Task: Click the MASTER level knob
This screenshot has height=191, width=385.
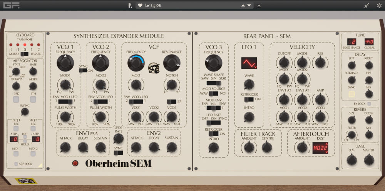Action: pyautogui.click(x=369, y=160)
